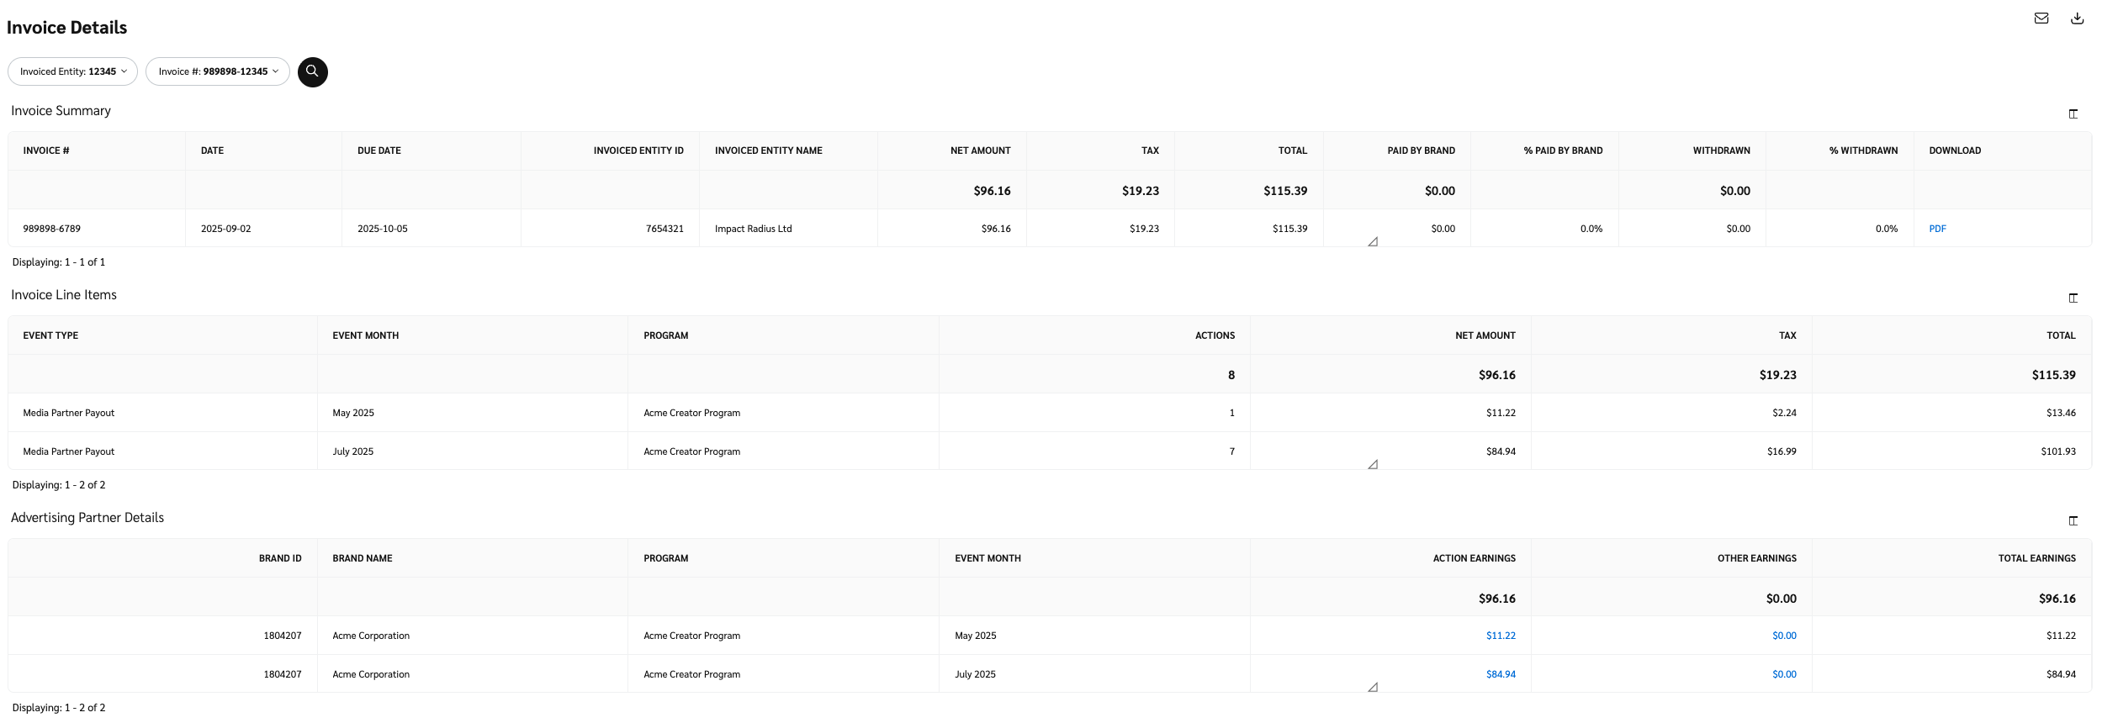
Task: Click resize handle in Advertising Partner Details table
Action: [1372, 688]
